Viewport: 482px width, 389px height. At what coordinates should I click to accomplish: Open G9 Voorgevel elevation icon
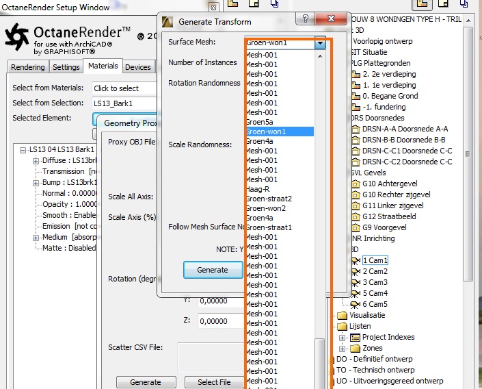356,227
